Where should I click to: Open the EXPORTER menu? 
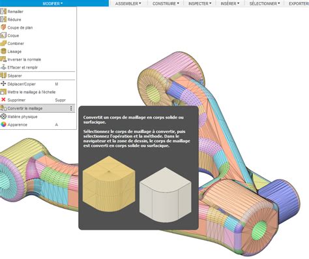[x=299, y=3]
